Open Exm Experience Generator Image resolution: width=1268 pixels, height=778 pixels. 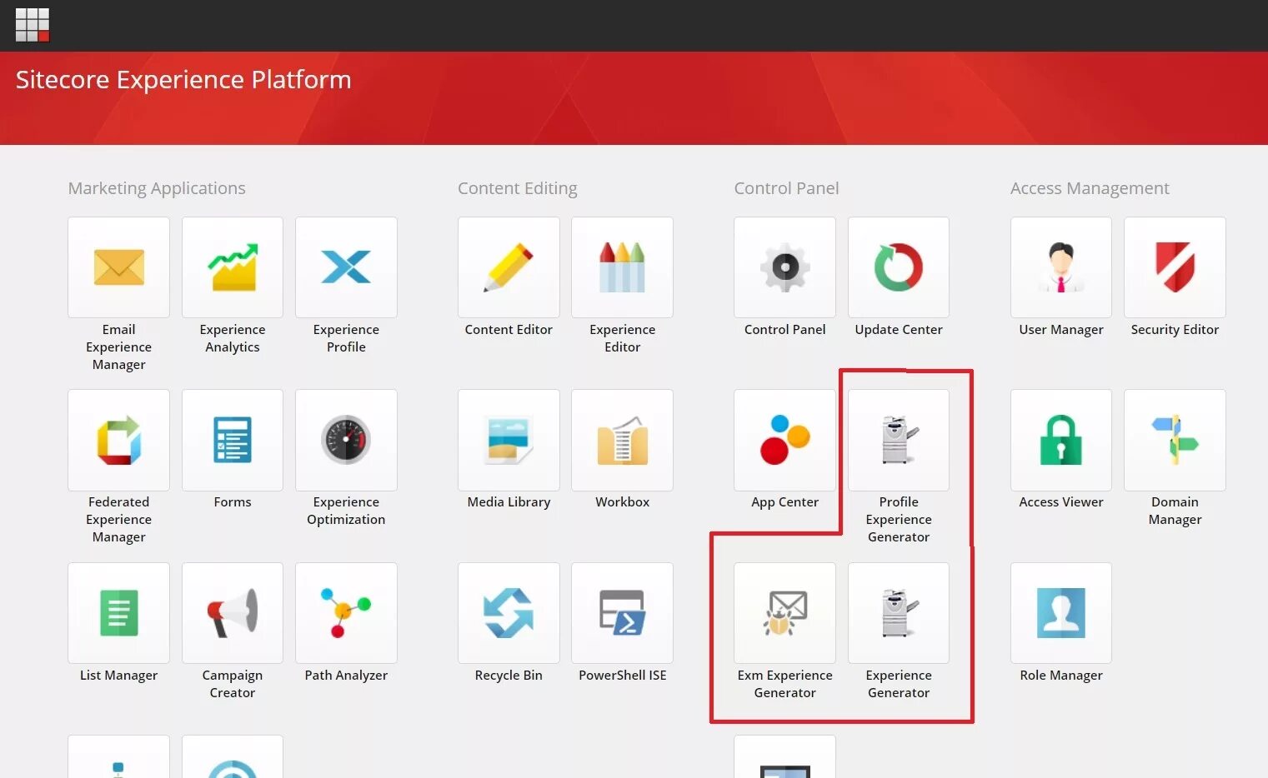pyautogui.click(x=784, y=613)
